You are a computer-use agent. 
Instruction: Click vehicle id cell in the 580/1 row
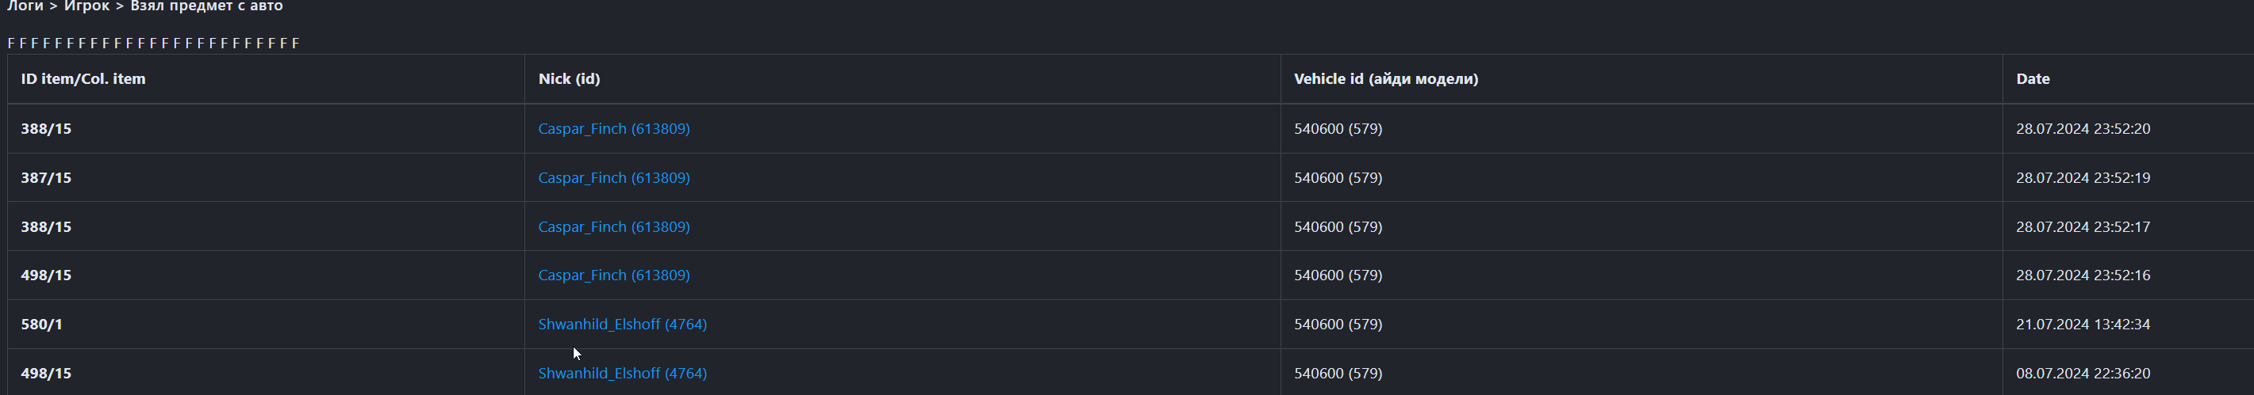point(1338,325)
